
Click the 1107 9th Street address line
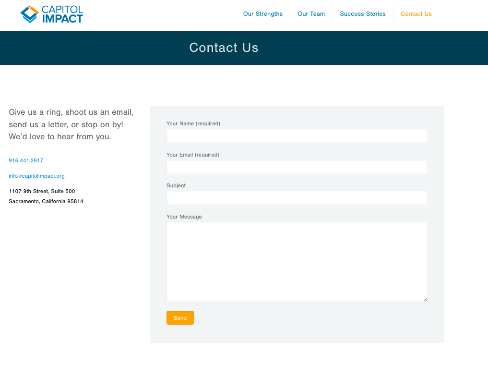[42, 191]
